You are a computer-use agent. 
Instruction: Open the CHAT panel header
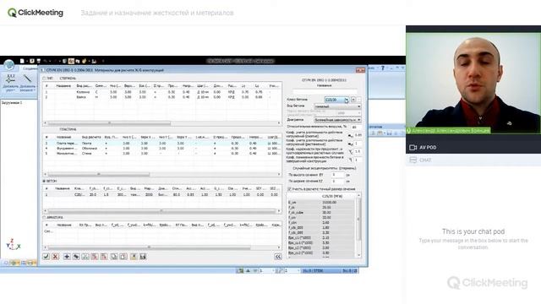coord(473,160)
